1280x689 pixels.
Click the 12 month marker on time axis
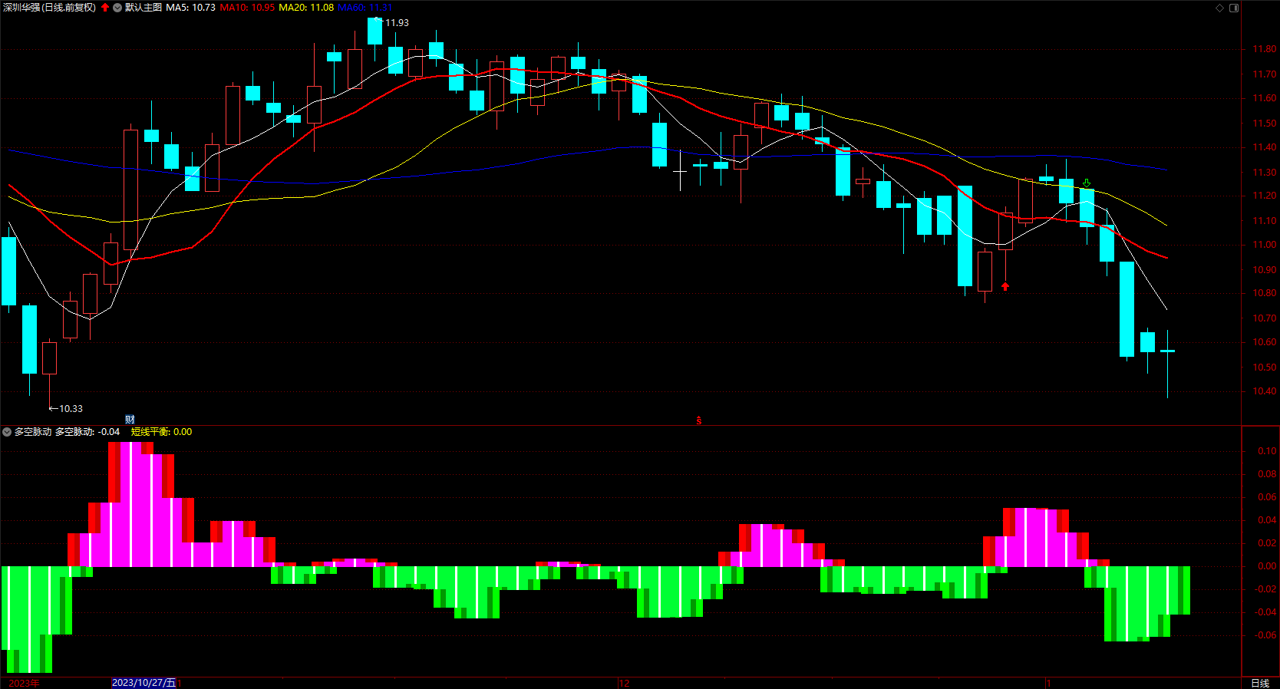point(625,683)
